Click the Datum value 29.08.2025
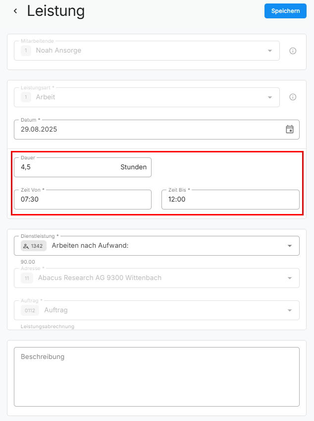The height and width of the screenshot is (421, 314). click(39, 130)
